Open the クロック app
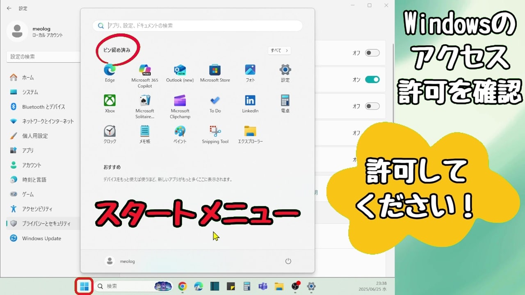The height and width of the screenshot is (295, 525). (110, 134)
